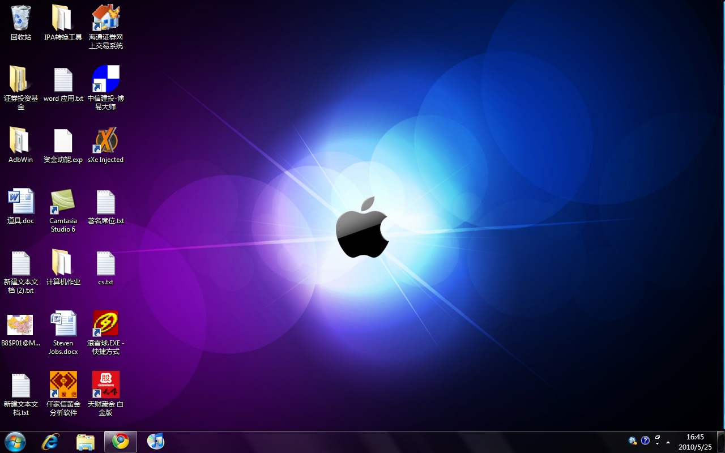This screenshot has height=453, width=725.
Task: Restore the language bar from the taskbar
Action: pos(658,438)
